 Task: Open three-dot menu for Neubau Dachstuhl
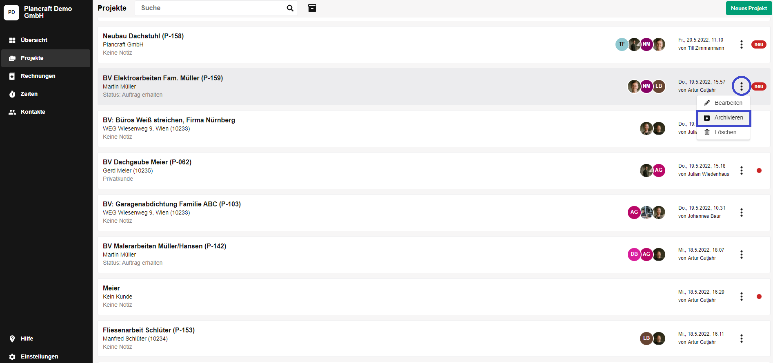742,44
